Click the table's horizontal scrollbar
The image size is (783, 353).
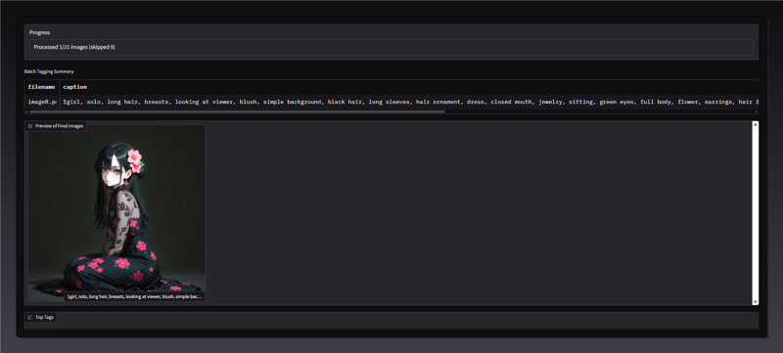[x=237, y=111]
